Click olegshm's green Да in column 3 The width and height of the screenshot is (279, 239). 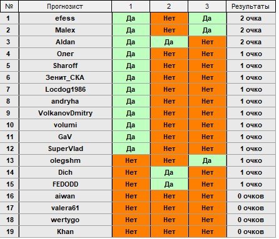[207, 160]
